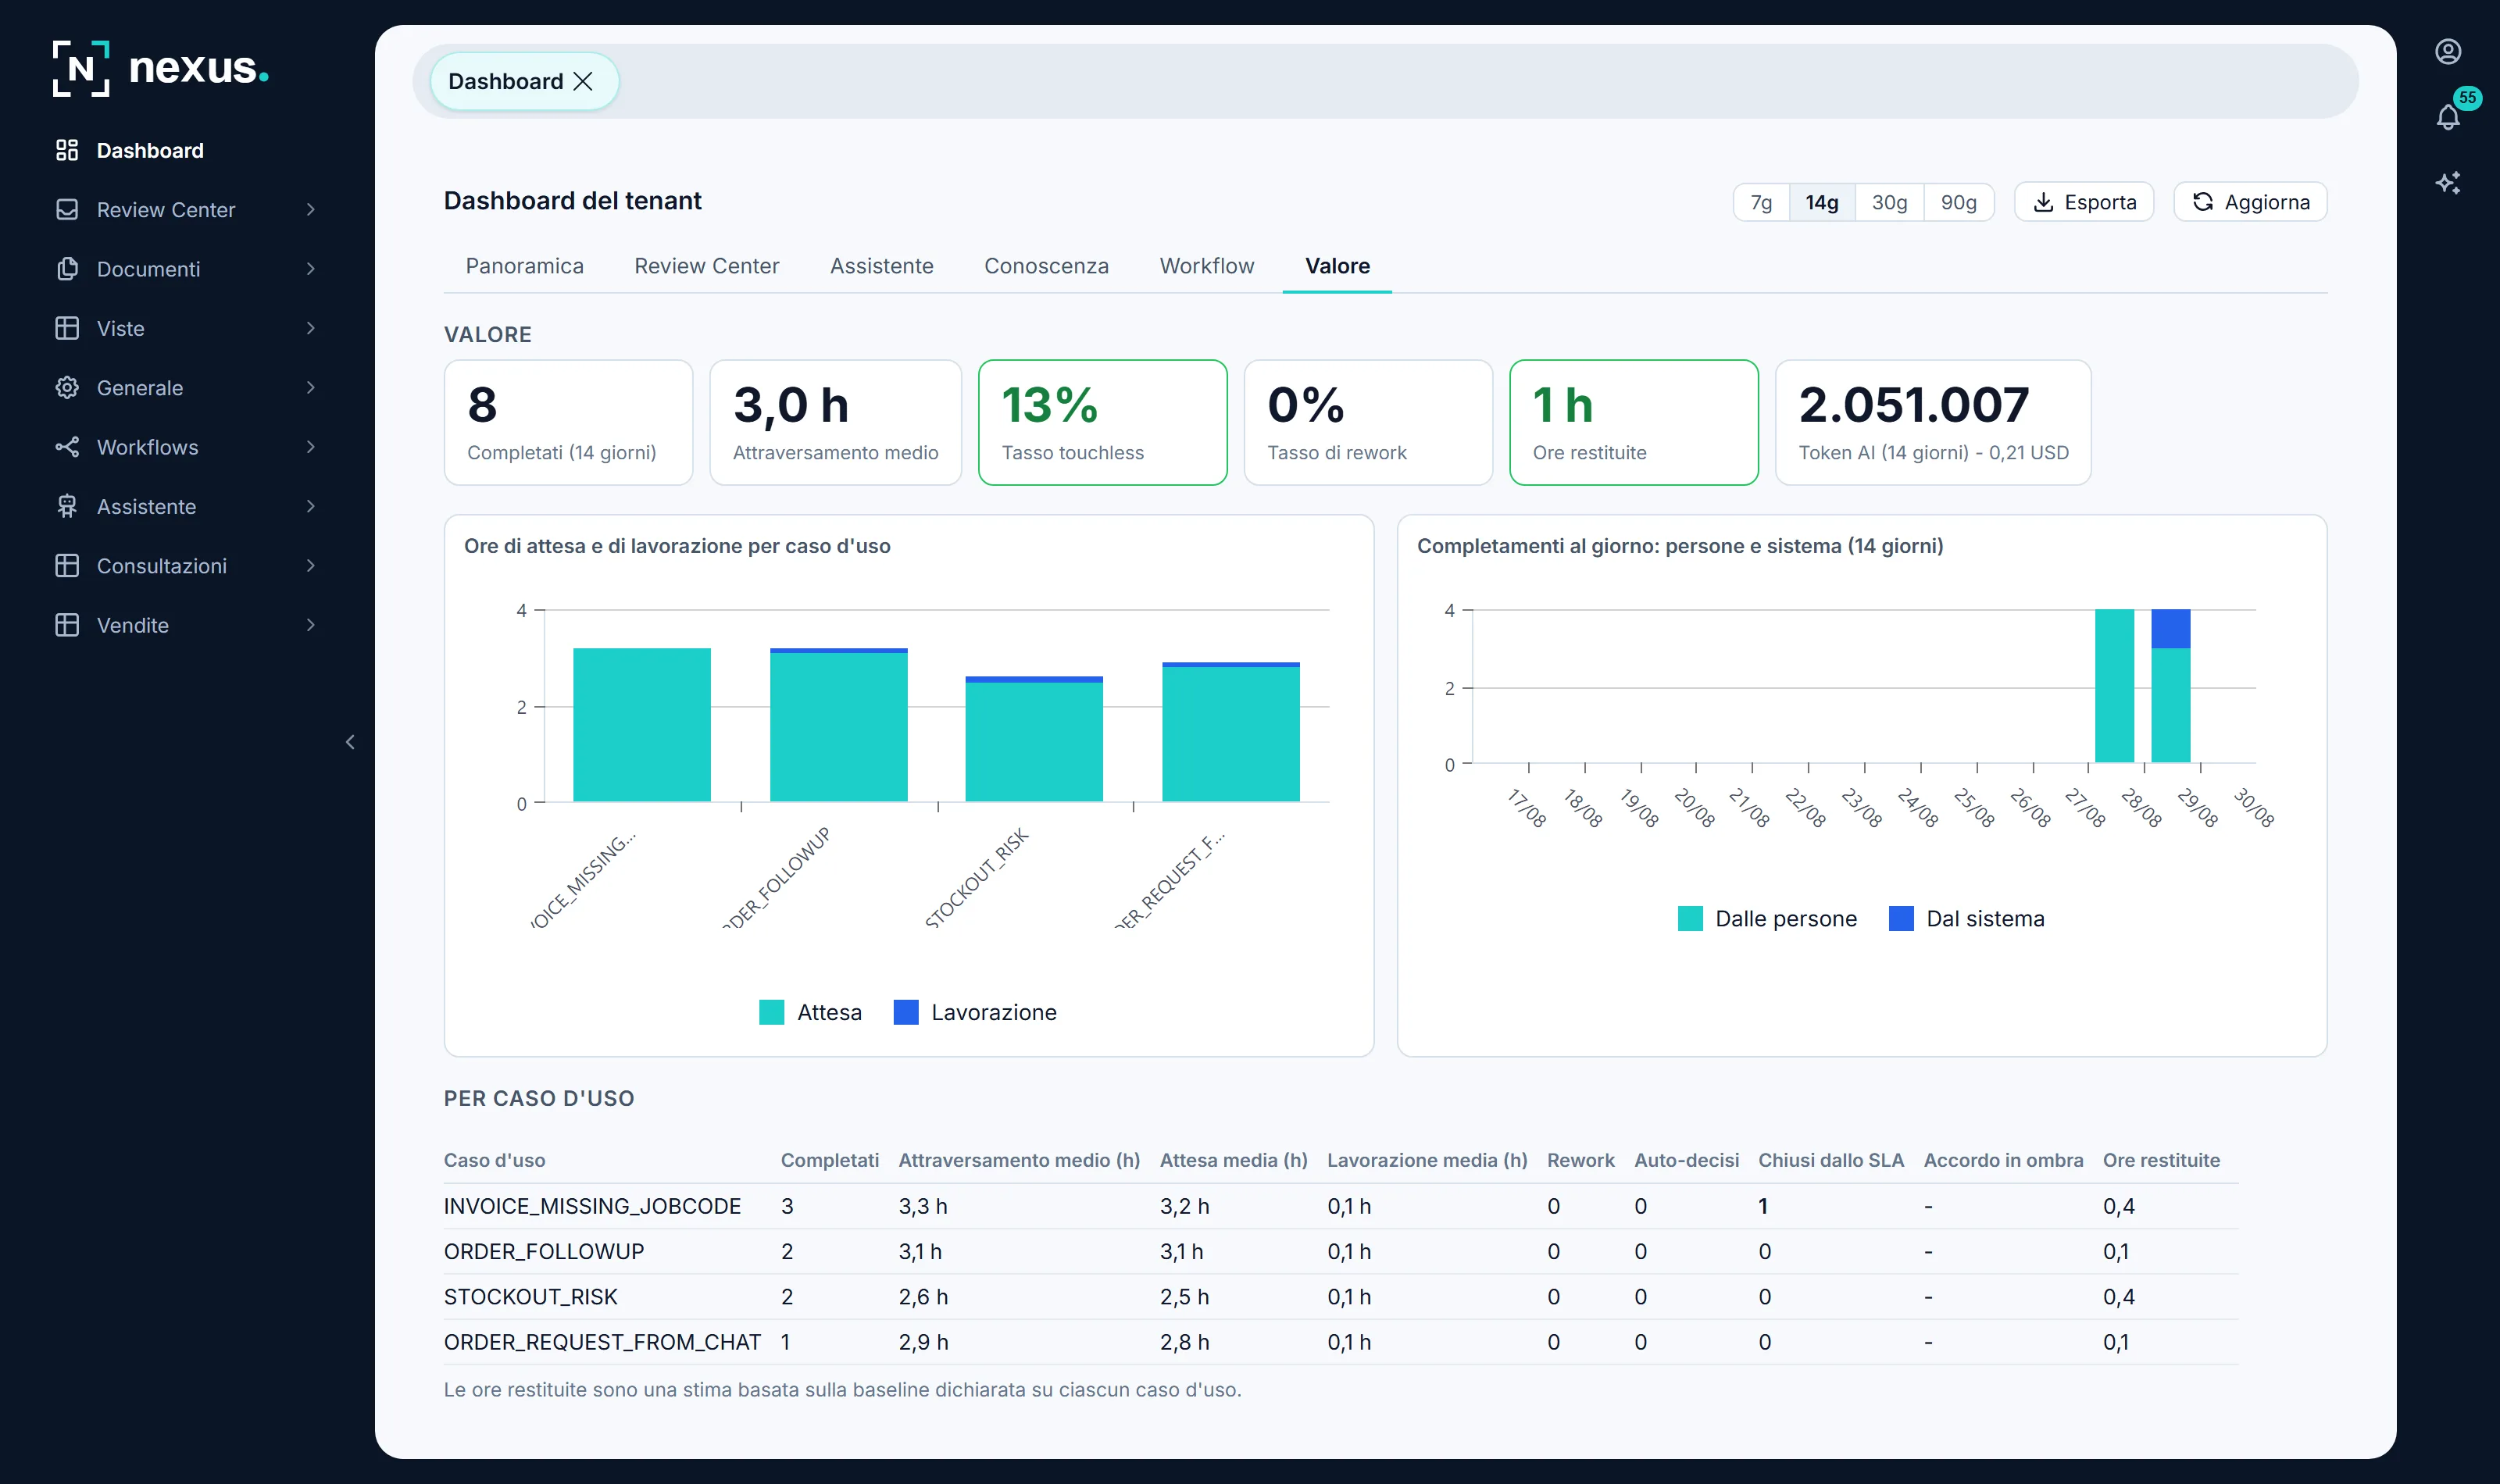Click the Documenti files icon

(x=67, y=269)
